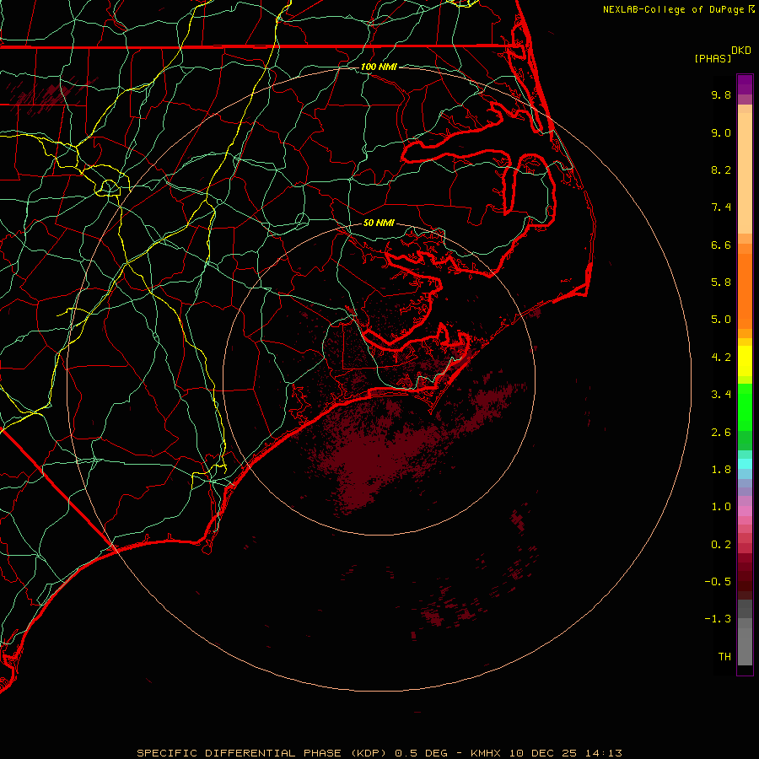Click the orange segment of the color scale
The image size is (759, 759).
click(745, 291)
